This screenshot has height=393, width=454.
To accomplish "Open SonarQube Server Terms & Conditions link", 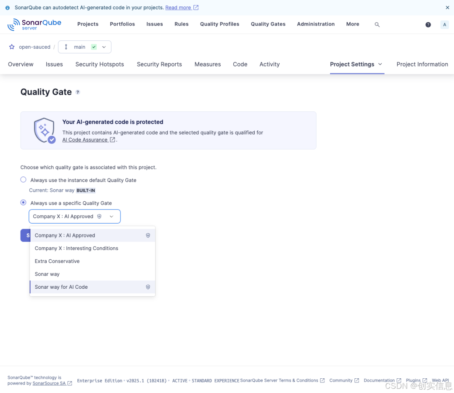I will pos(279,380).
